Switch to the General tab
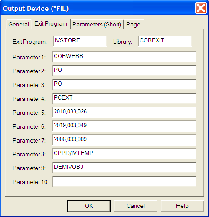 point(19,24)
